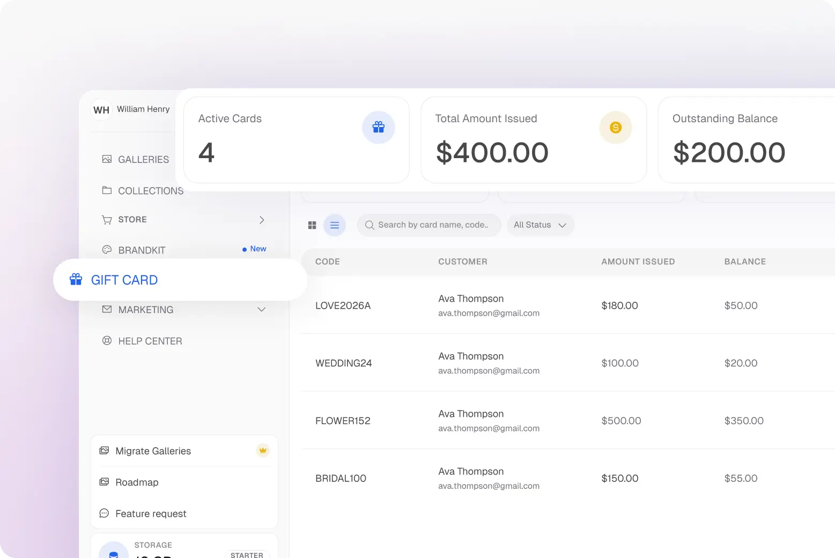Image resolution: width=835 pixels, height=558 pixels.
Task: Expand the Store submenu chevron
Action: click(x=262, y=220)
